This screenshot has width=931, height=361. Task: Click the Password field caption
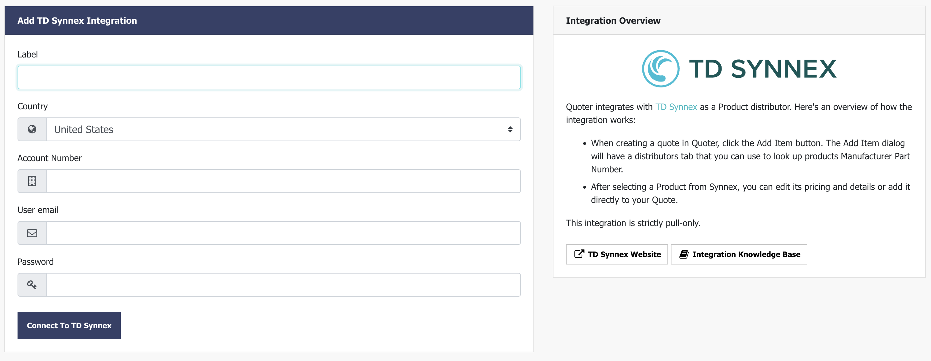point(35,262)
